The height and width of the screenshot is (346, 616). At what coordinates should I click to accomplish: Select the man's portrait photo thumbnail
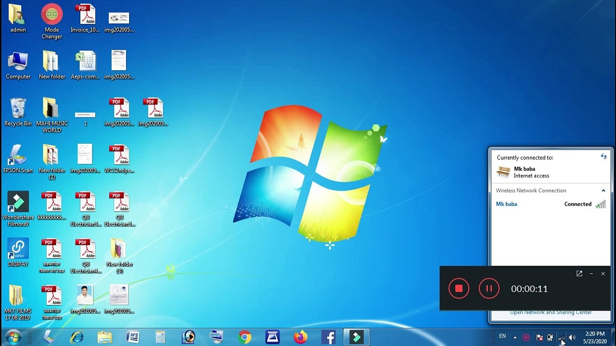(85, 295)
